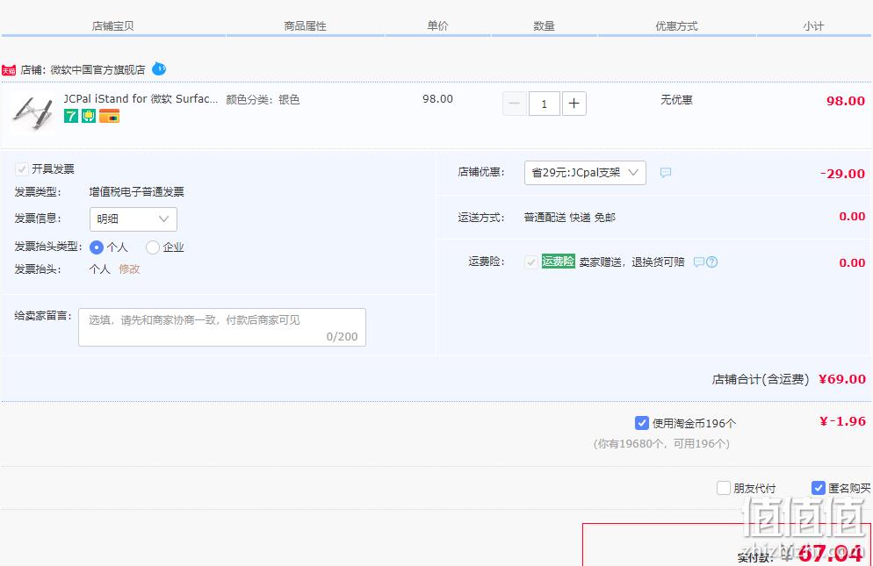Click 修改 to edit invoice title
This screenshot has width=873, height=566.
click(x=129, y=269)
